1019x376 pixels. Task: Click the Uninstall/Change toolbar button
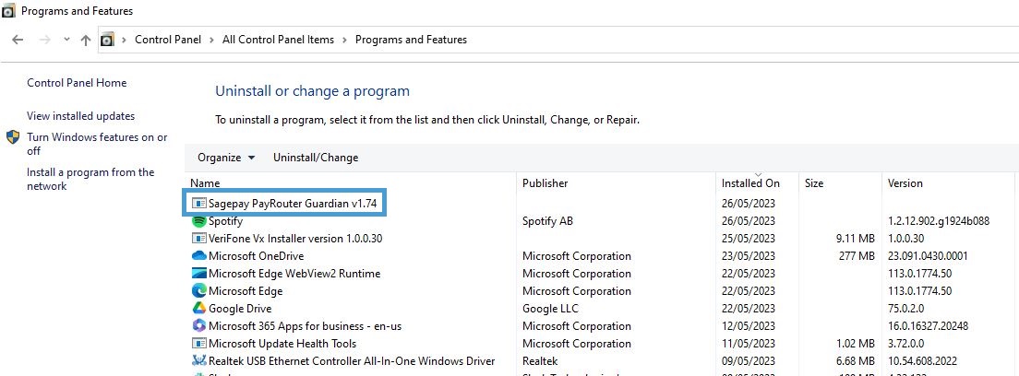pos(316,158)
